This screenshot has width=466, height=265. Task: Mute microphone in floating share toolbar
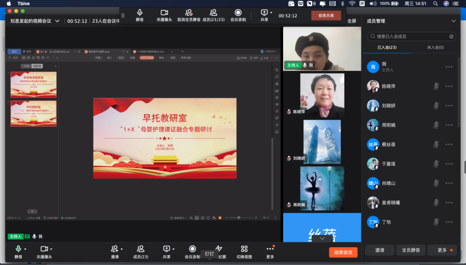tap(140, 15)
